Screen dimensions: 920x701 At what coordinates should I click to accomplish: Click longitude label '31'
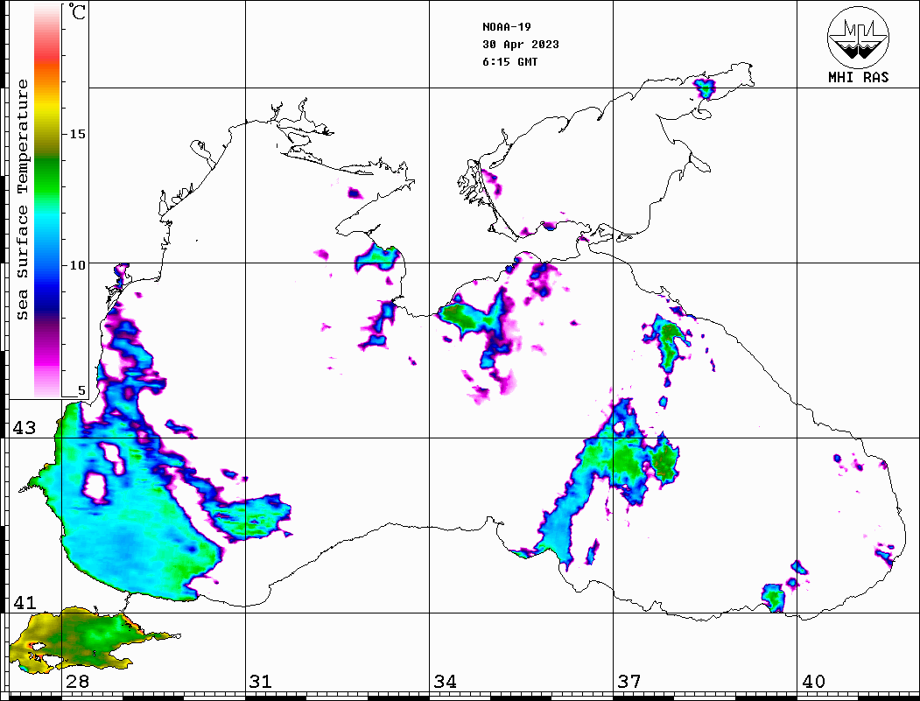261,682
